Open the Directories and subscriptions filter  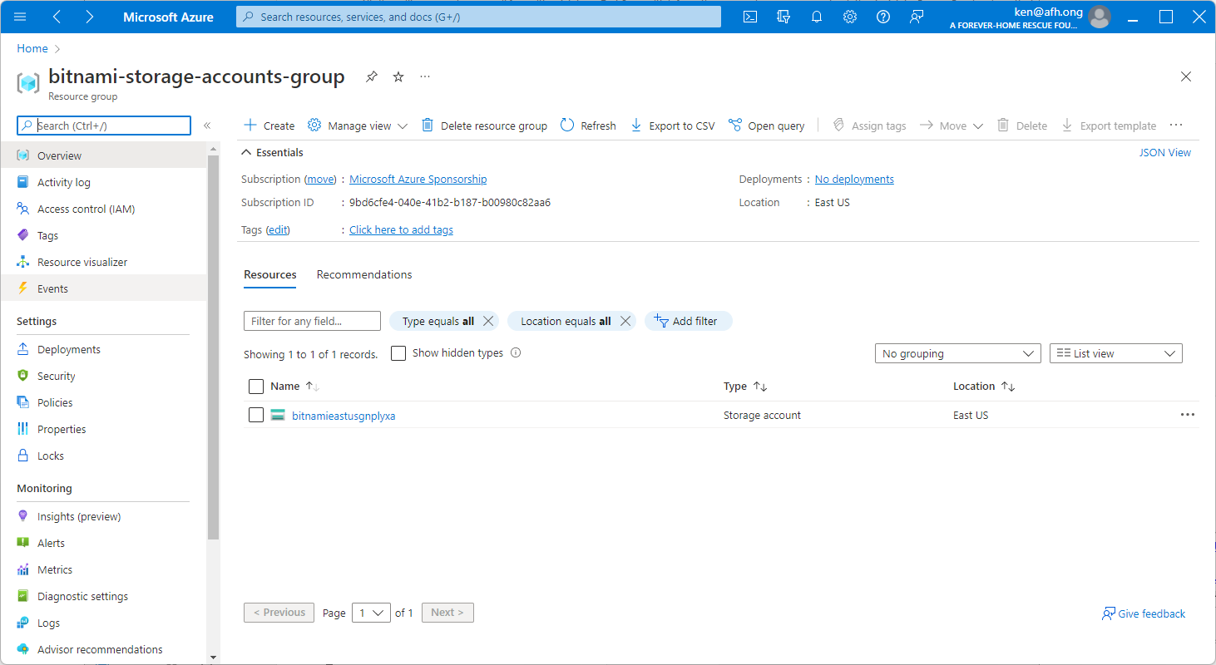(x=783, y=17)
